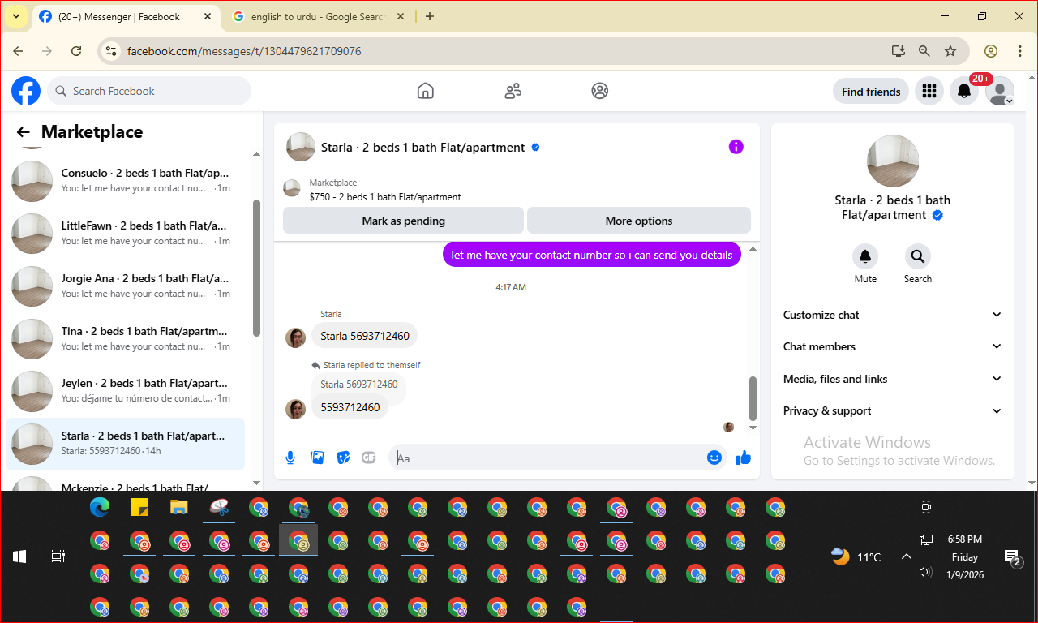Select the Starla conversation row
Screen dimensions: 1038x623
(x=126, y=443)
